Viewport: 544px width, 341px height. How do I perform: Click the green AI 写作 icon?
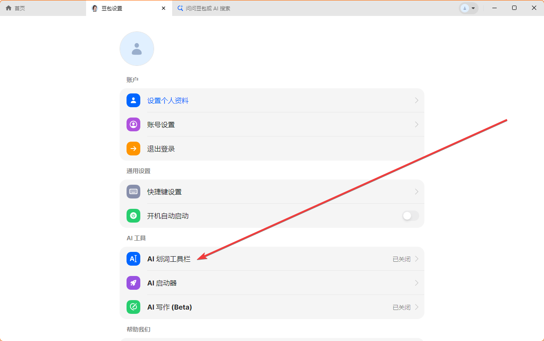point(133,307)
